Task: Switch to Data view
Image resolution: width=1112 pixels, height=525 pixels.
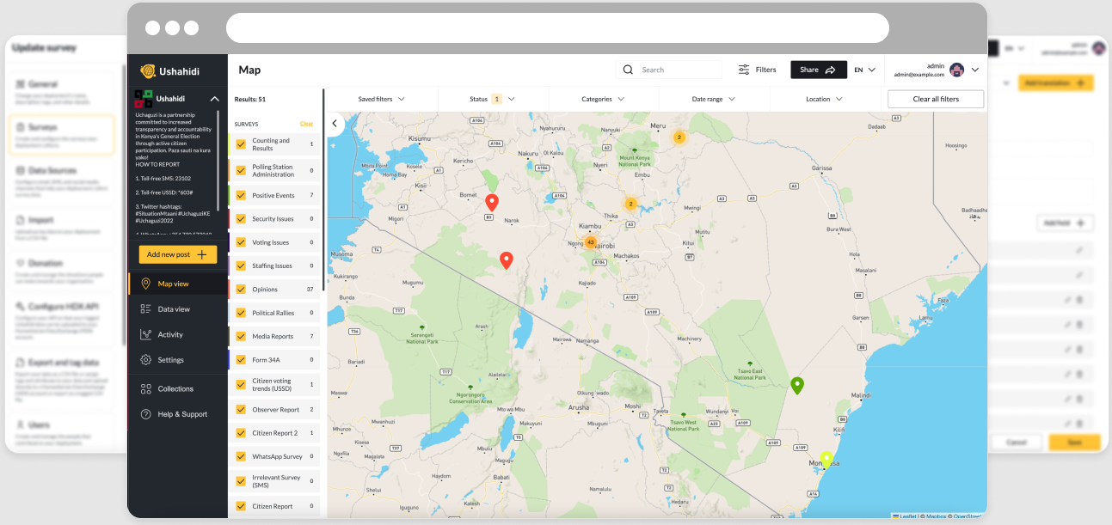Action: 173,309
